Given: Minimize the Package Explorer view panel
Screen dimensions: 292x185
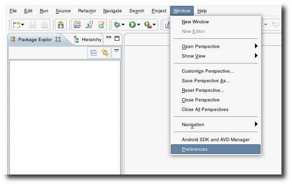Looking at the screenshot, I should click(109, 38).
